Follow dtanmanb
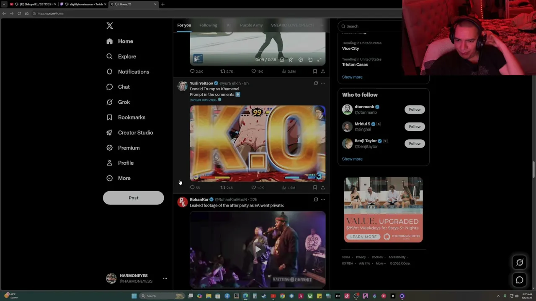The image size is (536, 301). coord(415,110)
